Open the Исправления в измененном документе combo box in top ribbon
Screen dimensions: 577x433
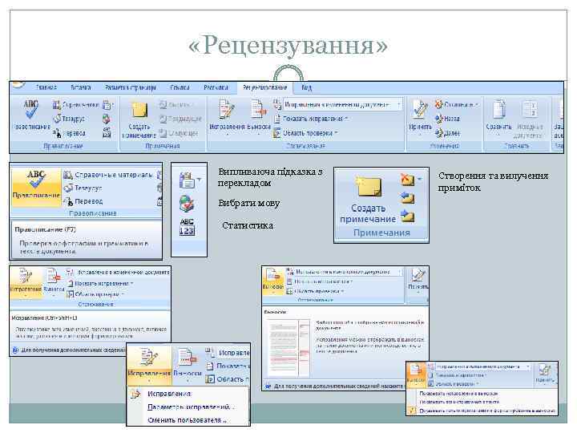tap(342, 104)
